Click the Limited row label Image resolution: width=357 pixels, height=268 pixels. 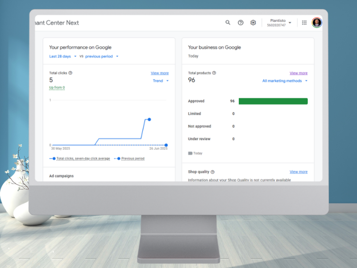(x=194, y=113)
